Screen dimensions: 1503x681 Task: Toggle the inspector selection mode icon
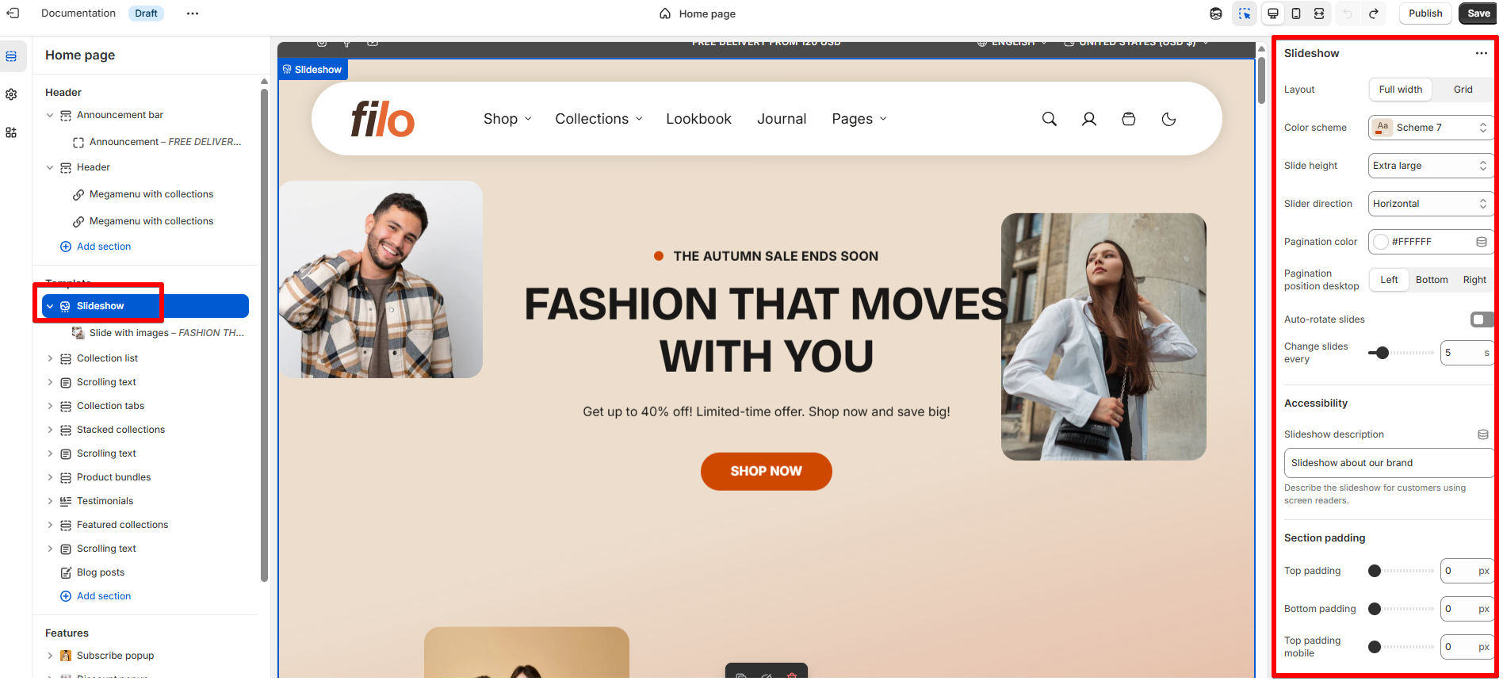point(1245,13)
